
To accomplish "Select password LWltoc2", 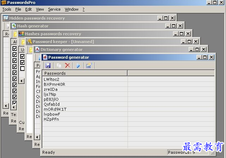I will [52, 79].
